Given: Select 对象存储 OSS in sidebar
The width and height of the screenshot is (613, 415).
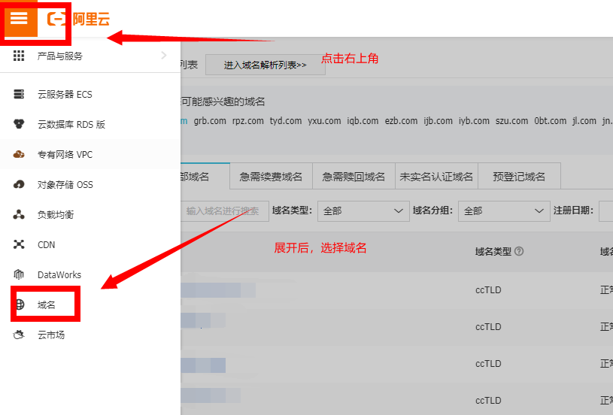Looking at the screenshot, I should 90,184.
